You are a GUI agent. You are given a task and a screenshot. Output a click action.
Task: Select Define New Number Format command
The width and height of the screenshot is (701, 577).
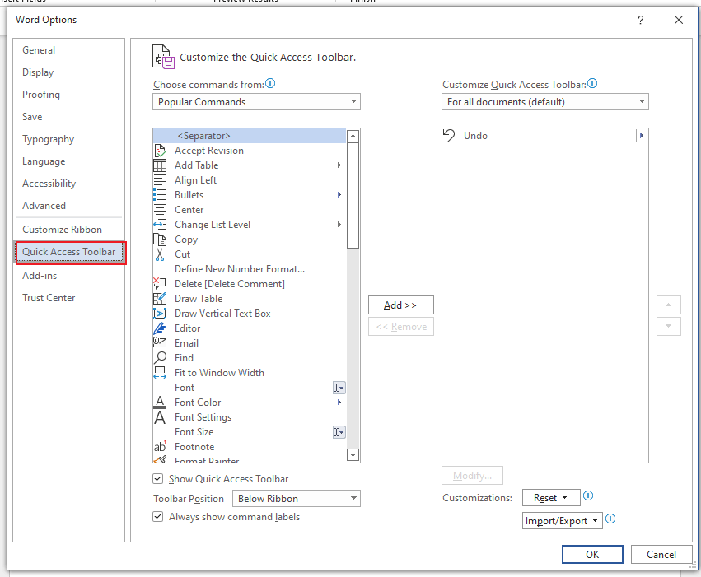250,269
